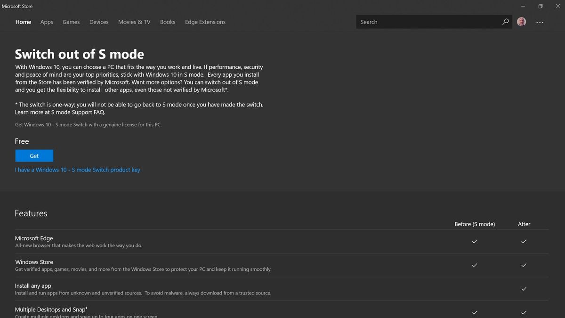Screen dimensions: 565x318
Task: Open the See more ellipsis menu
Action: click(x=540, y=22)
